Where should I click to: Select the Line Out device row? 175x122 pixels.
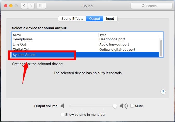[x=86, y=44]
